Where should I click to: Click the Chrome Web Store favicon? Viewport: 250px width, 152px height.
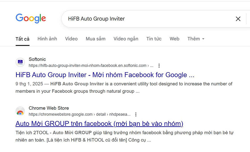pyautogui.click(x=20, y=111)
